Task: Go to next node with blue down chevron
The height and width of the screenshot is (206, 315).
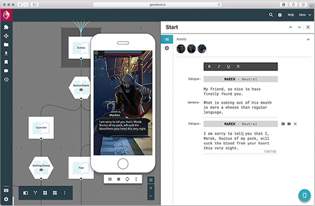Action: pyautogui.click(x=299, y=27)
